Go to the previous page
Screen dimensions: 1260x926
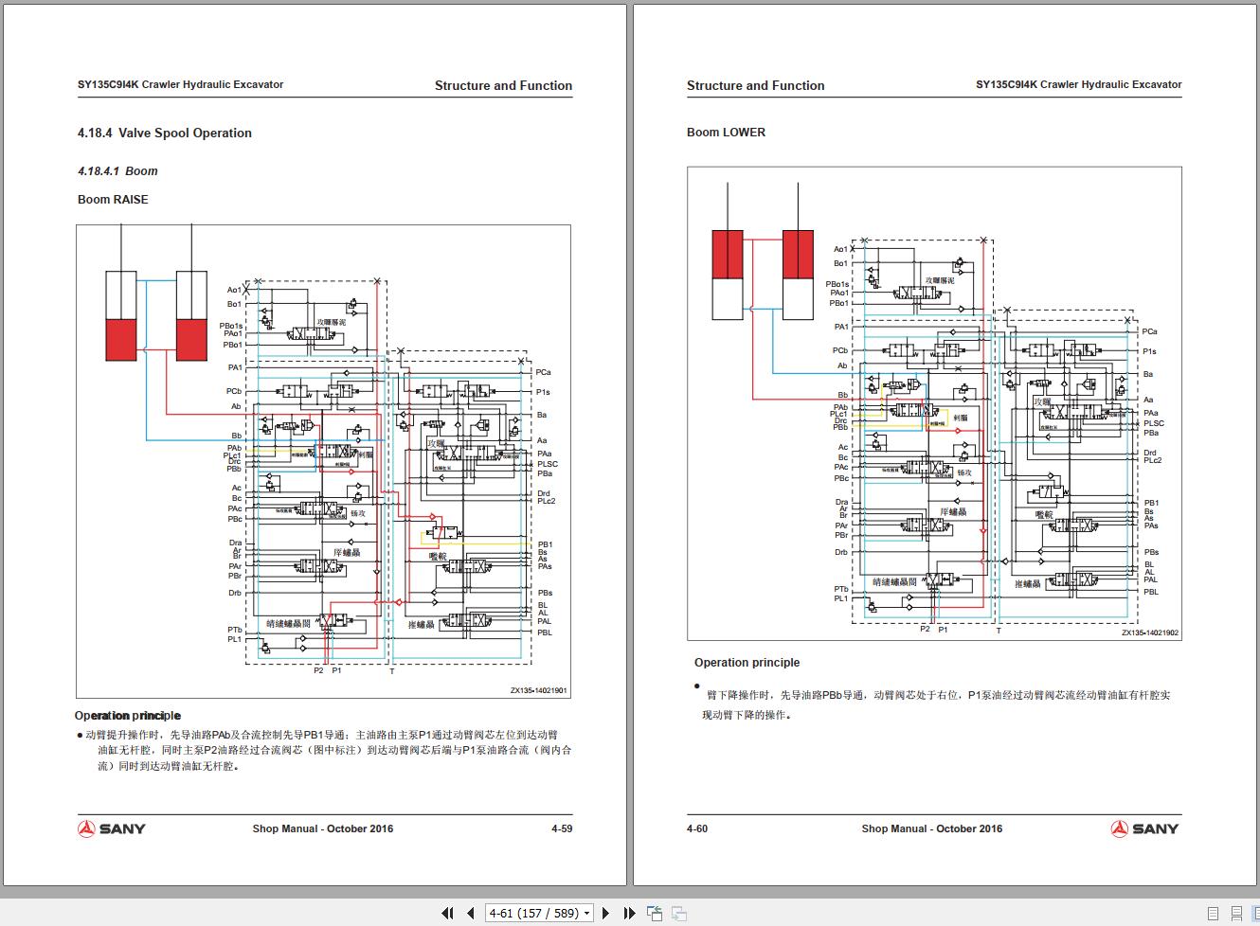[471, 913]
